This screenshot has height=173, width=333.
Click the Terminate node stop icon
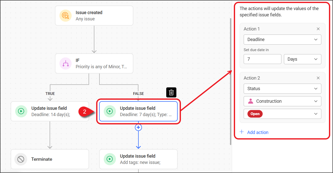coord(21,159)
